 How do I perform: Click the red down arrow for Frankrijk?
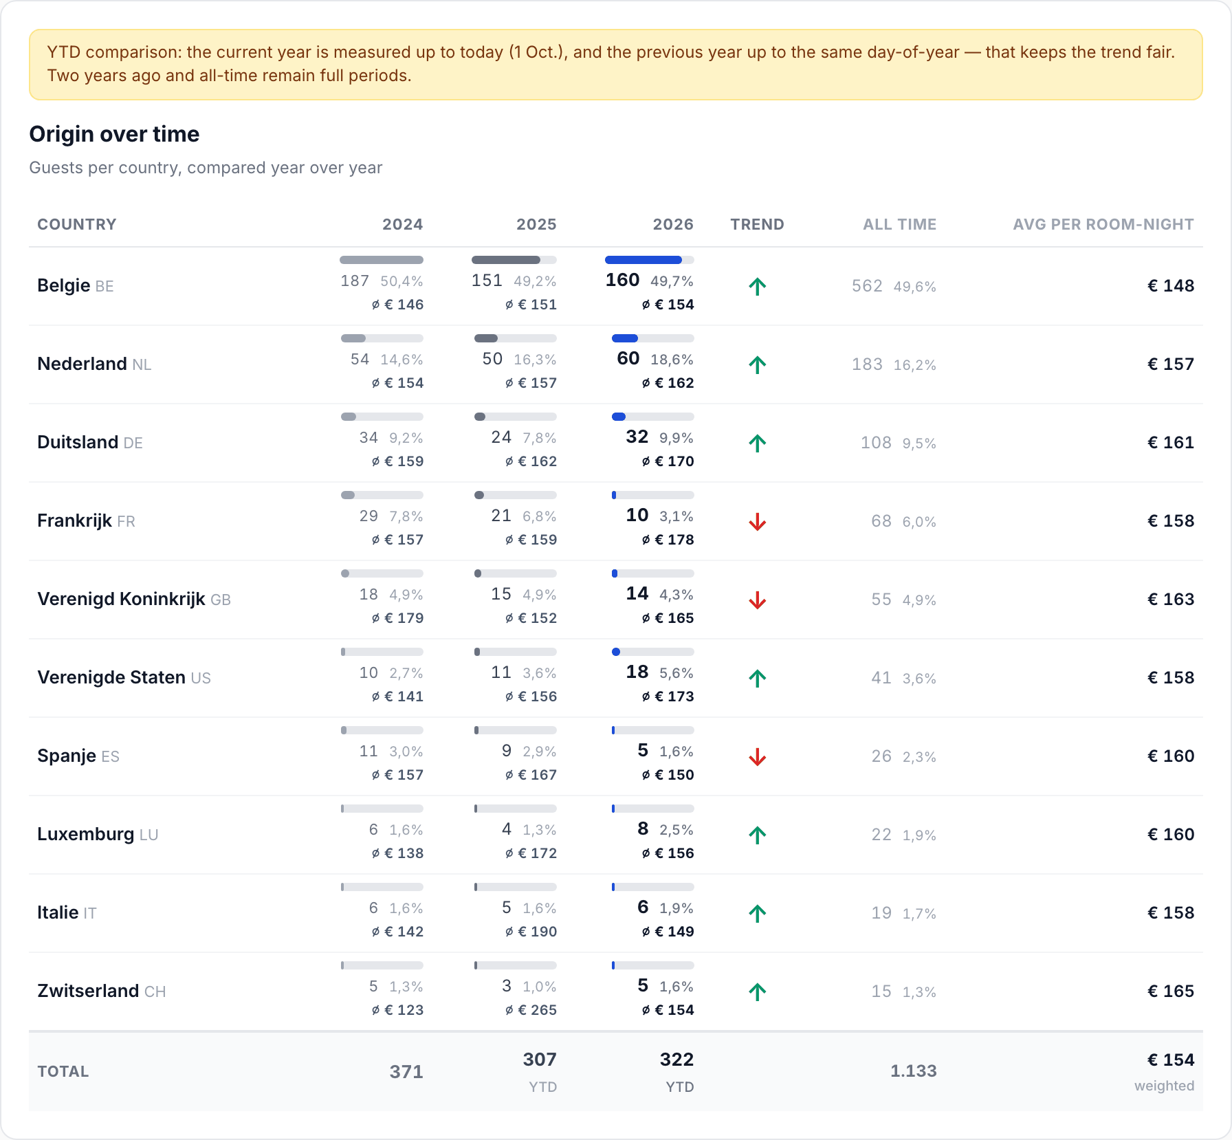point(757,521)
